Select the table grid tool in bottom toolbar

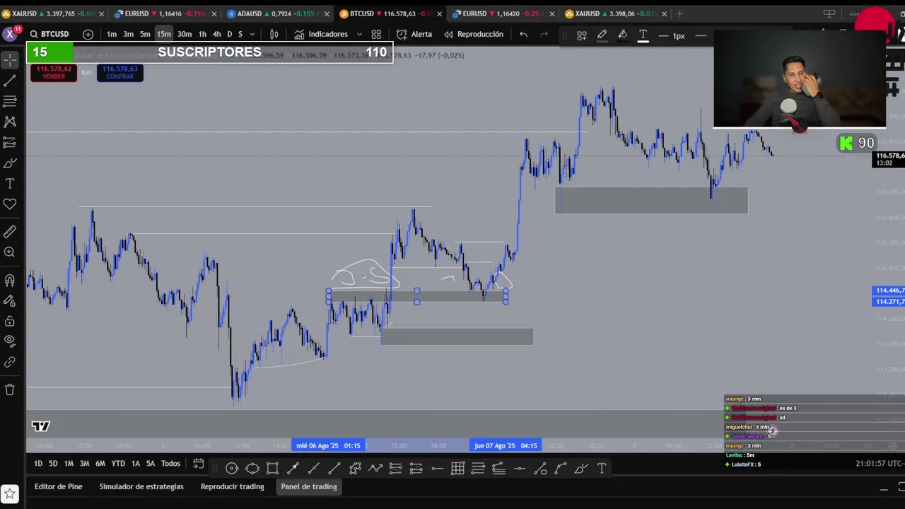[x=457, y=468]
